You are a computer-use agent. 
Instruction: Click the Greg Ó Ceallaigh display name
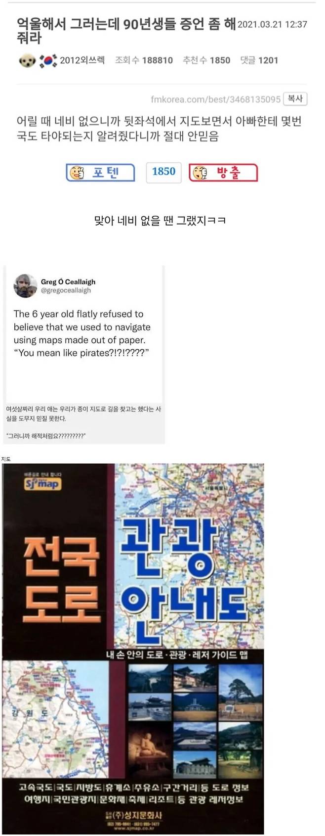(x=68, y=281)
